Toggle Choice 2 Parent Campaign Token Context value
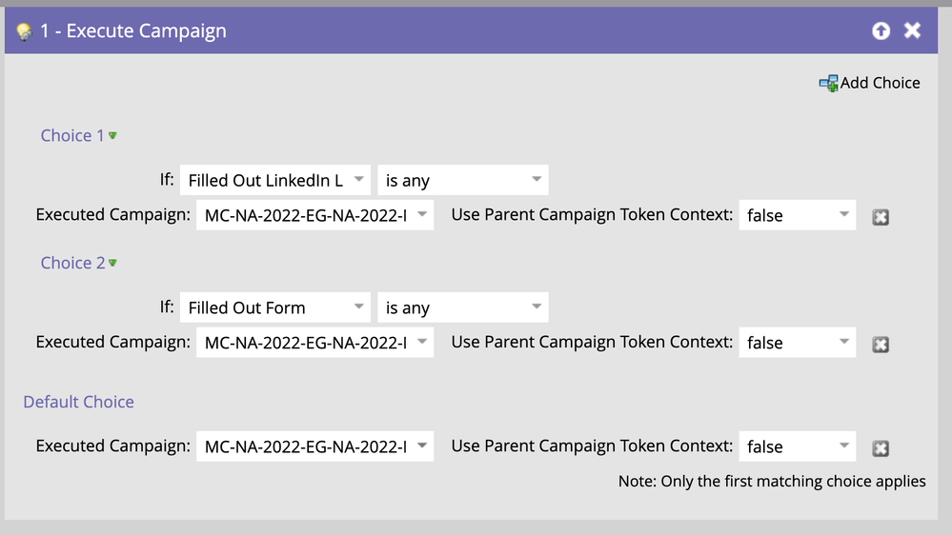Image resolution: width=952 pixels, height=535 pixels. 797,343
